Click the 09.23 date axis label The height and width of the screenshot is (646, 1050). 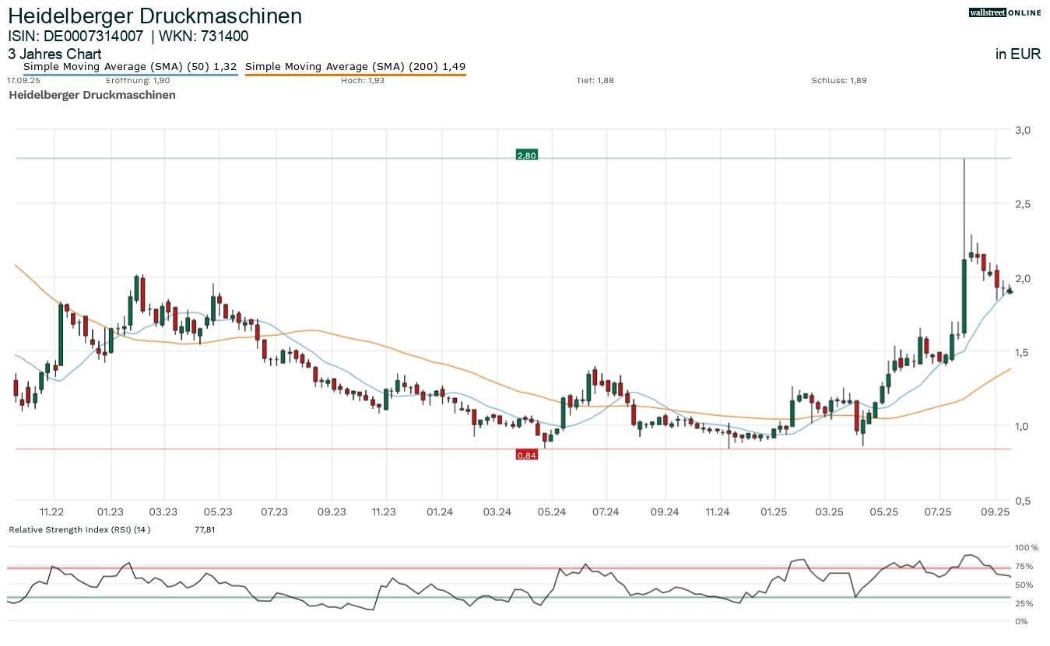(332, 512)
